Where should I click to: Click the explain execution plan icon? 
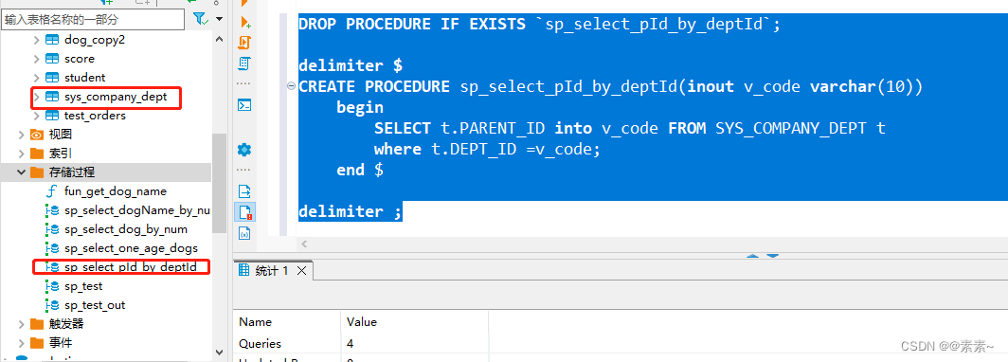point(245,63)
